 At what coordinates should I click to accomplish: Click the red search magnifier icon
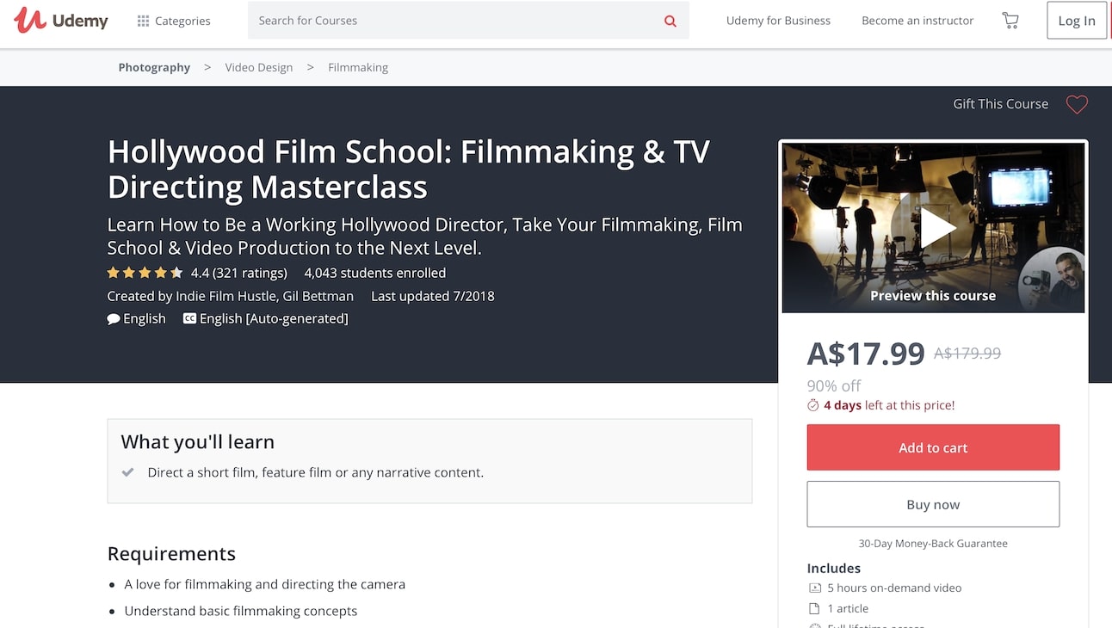[x=670, y=21]
